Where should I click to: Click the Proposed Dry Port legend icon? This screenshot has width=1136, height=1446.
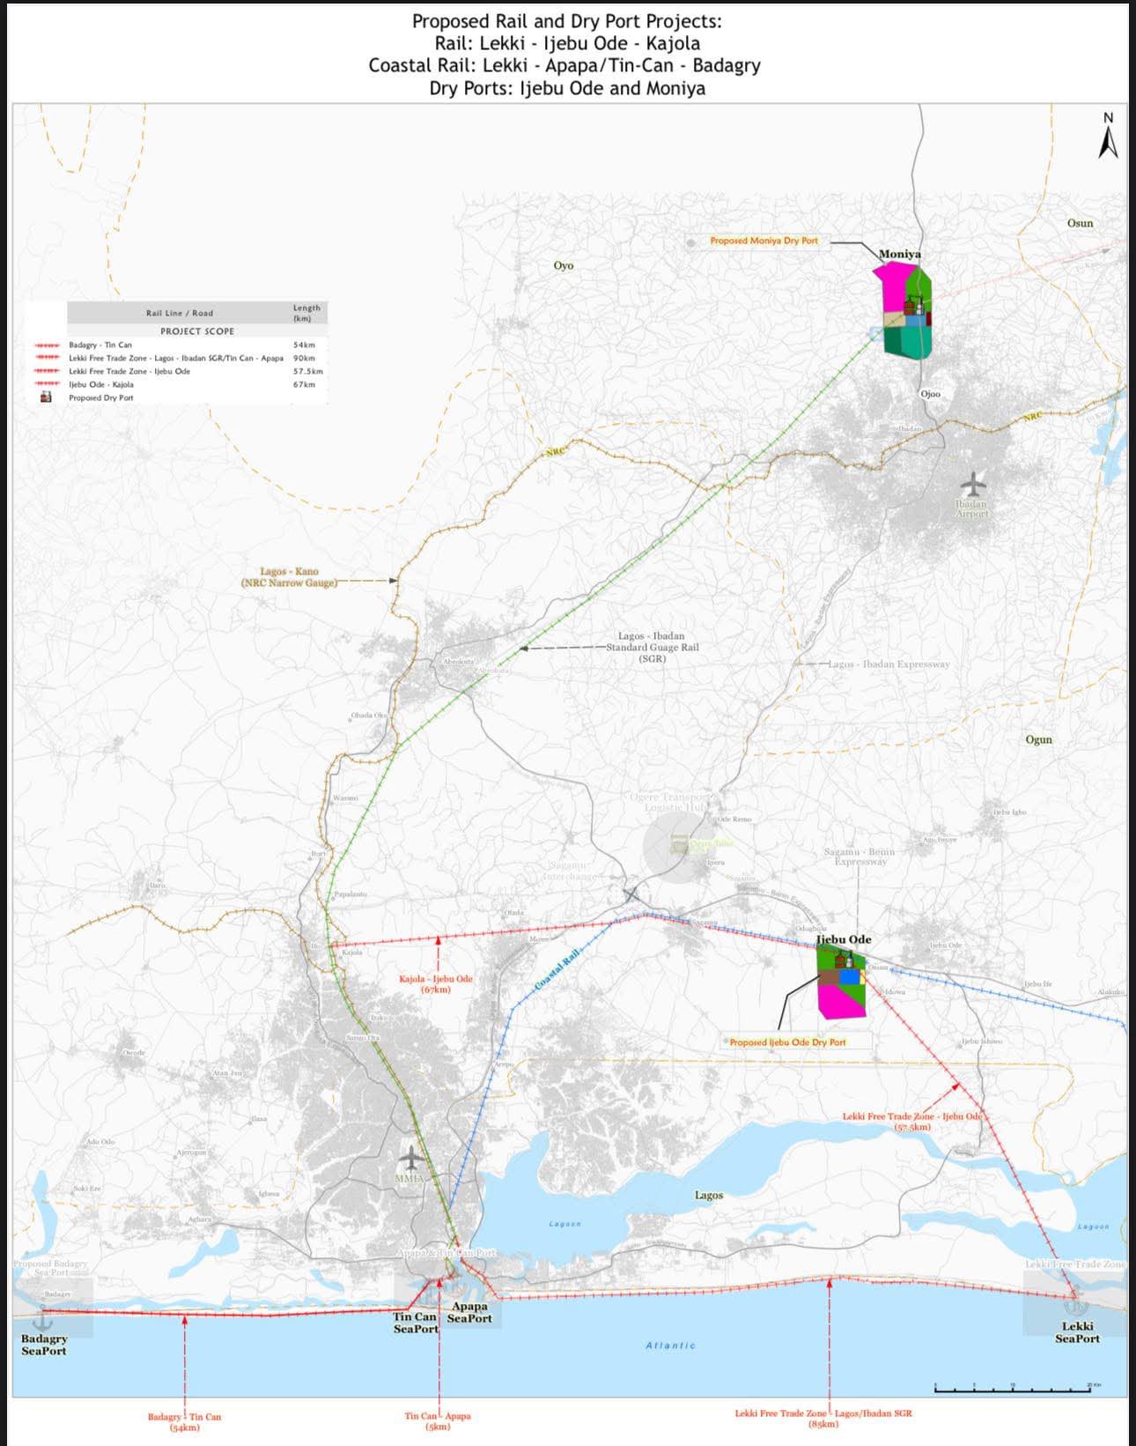coord(47,397)
